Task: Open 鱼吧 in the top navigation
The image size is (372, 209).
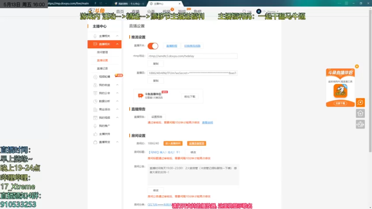Action: (x=197, y=11)
